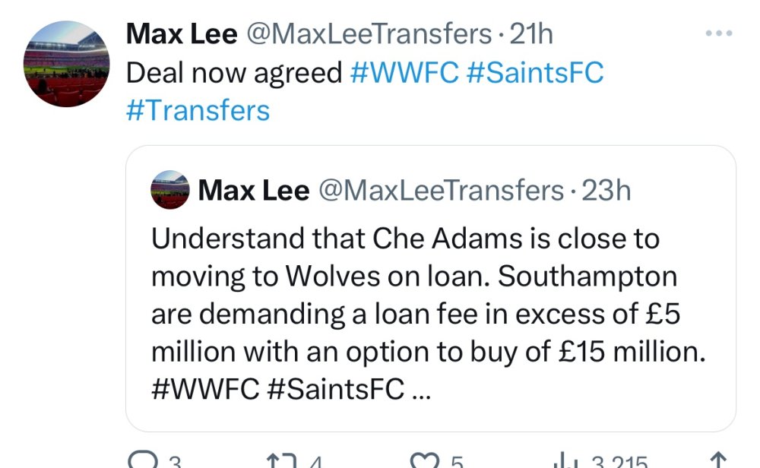Click the reply speech bubble icon
Image resolution: width=760 pixels, height=468 pixels.
tap(141, 461)
